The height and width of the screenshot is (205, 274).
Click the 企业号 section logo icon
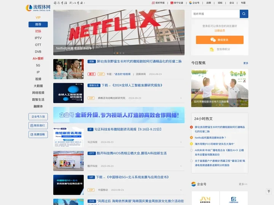pos(193,184)
